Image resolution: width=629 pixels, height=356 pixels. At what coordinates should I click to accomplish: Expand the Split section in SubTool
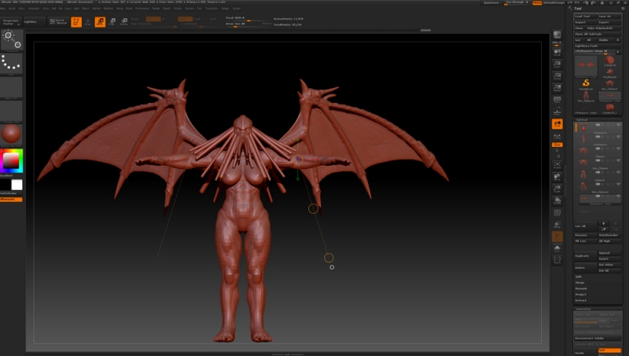tap(579, 277)
